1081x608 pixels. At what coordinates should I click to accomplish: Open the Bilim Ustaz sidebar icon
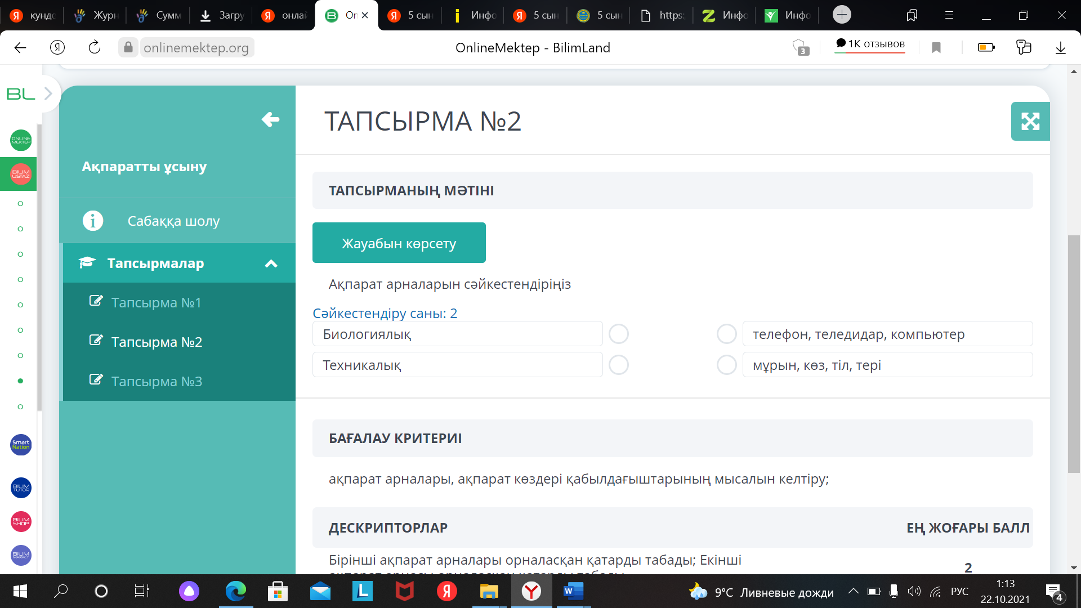coord(21,174)
